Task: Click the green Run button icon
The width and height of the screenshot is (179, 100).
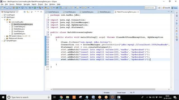Action: click(35, 8)
